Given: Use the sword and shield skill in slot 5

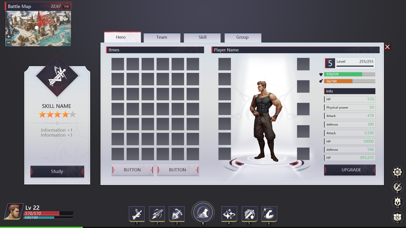Looking at the screenshot, I should pyautogui.click(x=249, y=214).
